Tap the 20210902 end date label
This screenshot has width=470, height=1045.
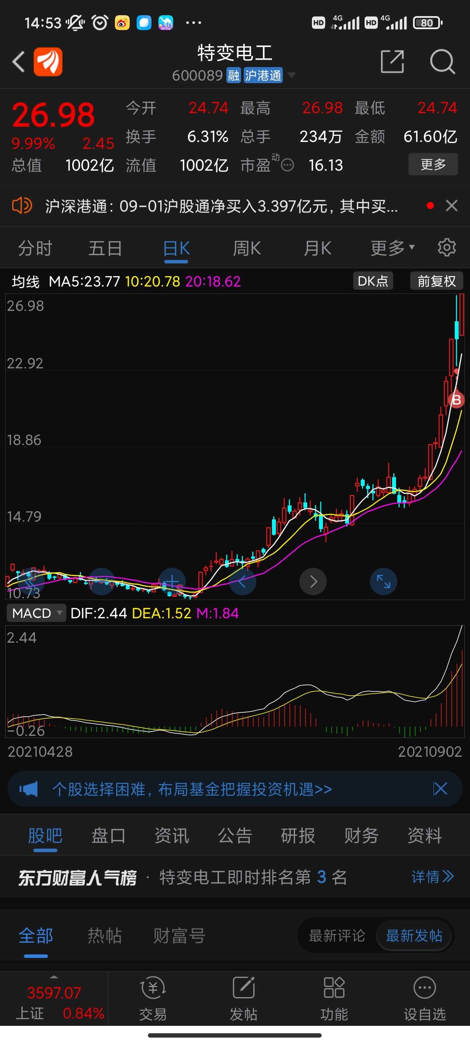tap(430, 752)
